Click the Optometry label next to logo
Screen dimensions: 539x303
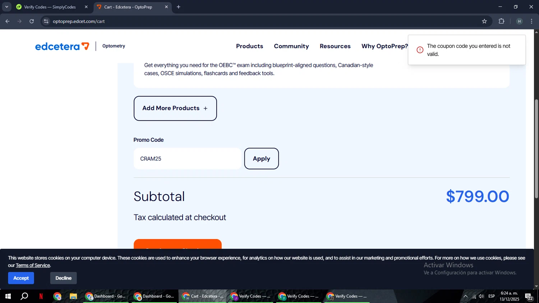114,46
